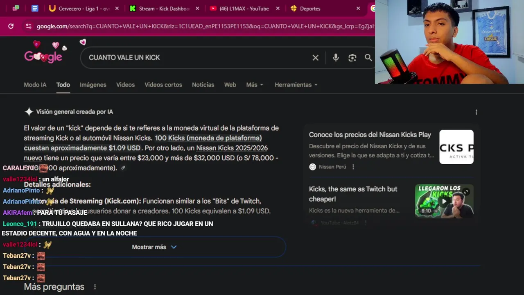Clear the search query with the X icon

point(316,58)
